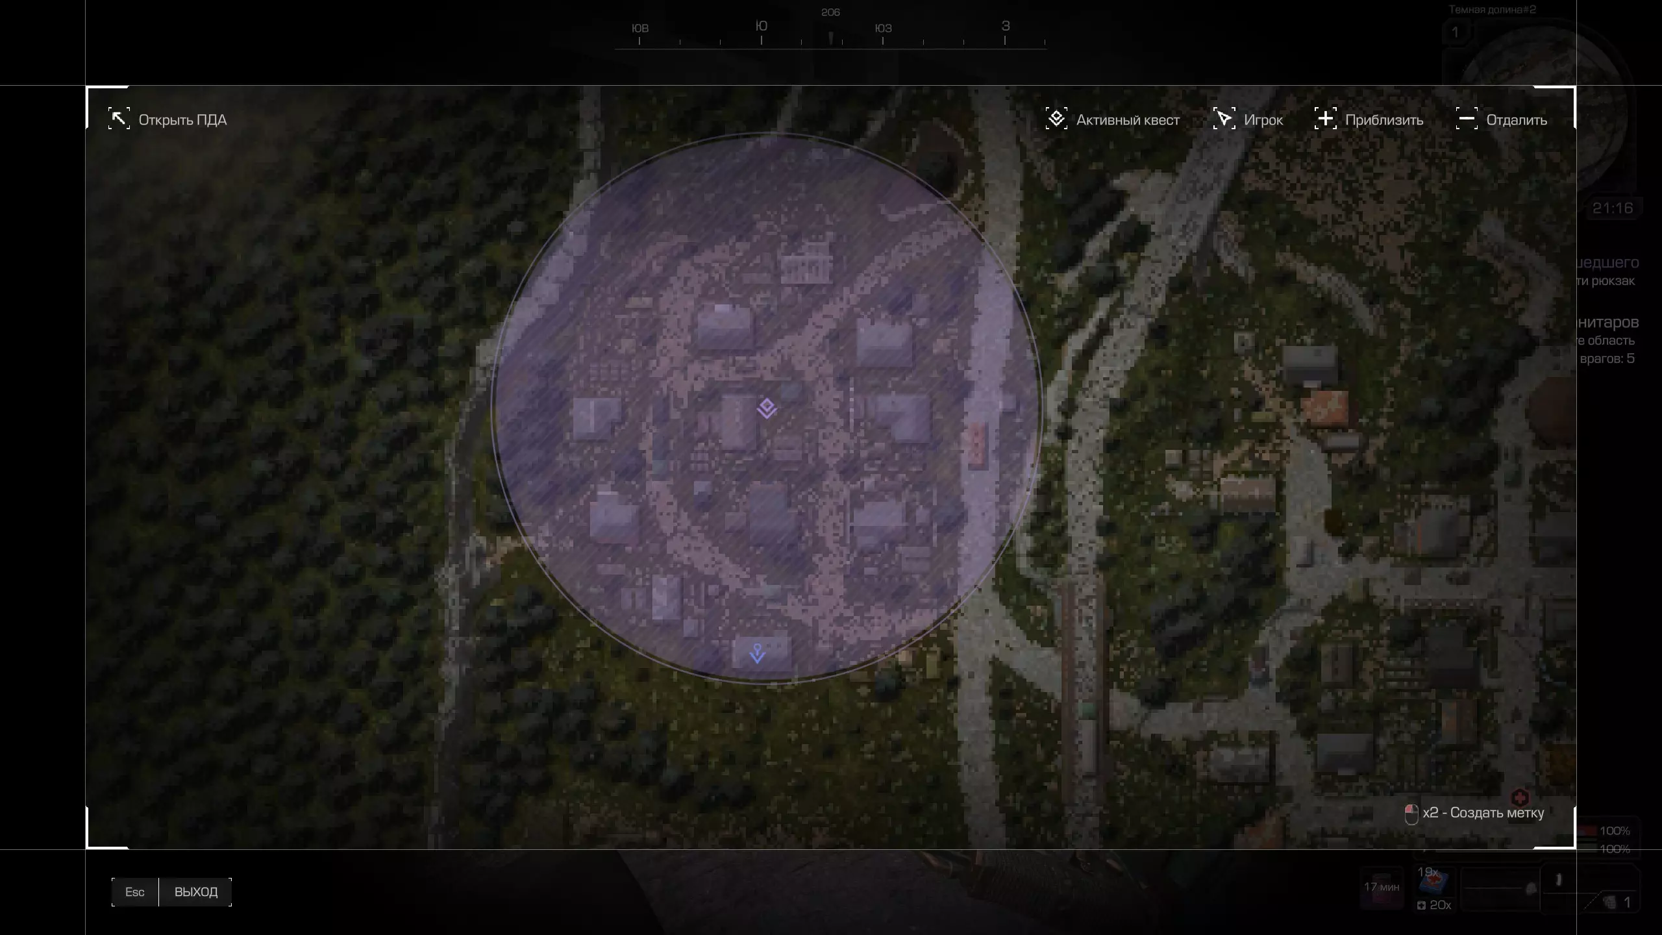The height and width of the screenshot is (935, 1662).
Task: Click the Открыть ПДА text label
Action: pos(182,120)
